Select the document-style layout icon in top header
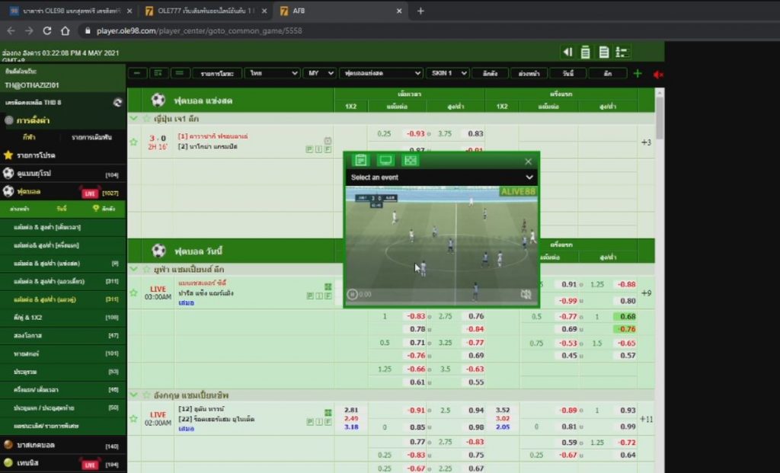780x473 pixels. click(x=604, y=52)
